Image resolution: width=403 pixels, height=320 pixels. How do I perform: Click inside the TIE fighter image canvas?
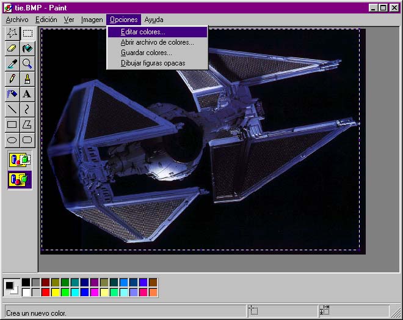(x=203, y=141)
